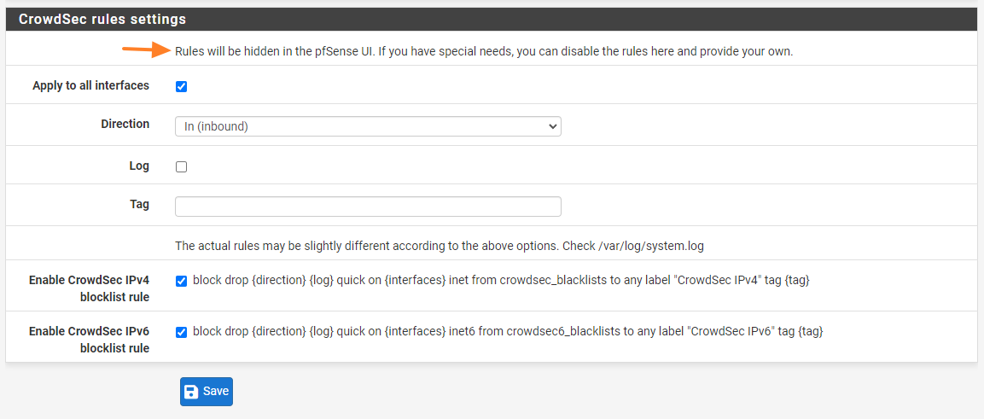Viewport: 984px width, 419px height.
Task: Click the inet6 rule text for crowdsec6_blacklists
Action: coord(508,331)
